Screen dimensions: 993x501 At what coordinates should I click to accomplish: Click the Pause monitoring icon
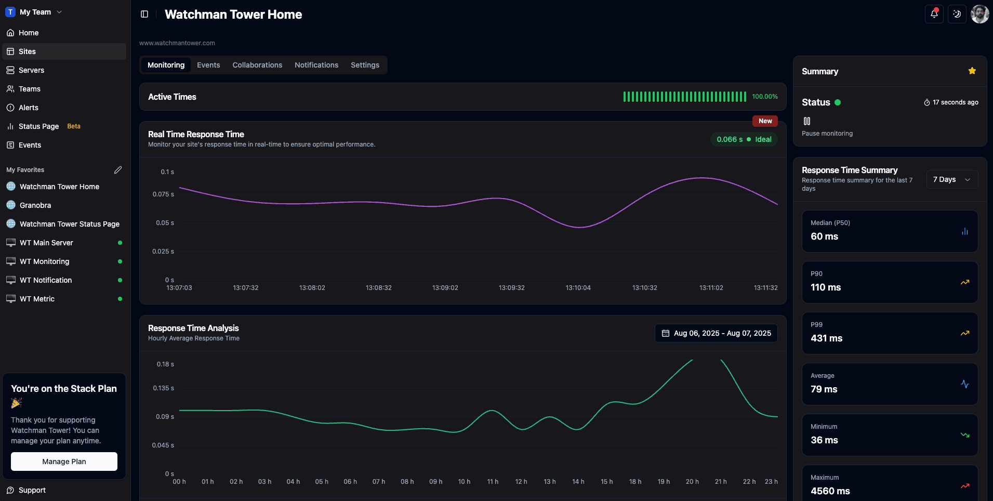tap(807, 121)
